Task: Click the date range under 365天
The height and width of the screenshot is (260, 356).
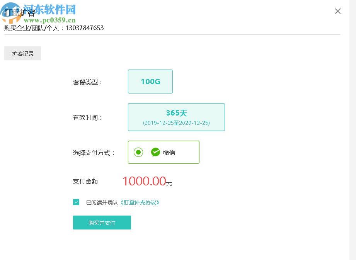Action: click(x=176, y=123)
